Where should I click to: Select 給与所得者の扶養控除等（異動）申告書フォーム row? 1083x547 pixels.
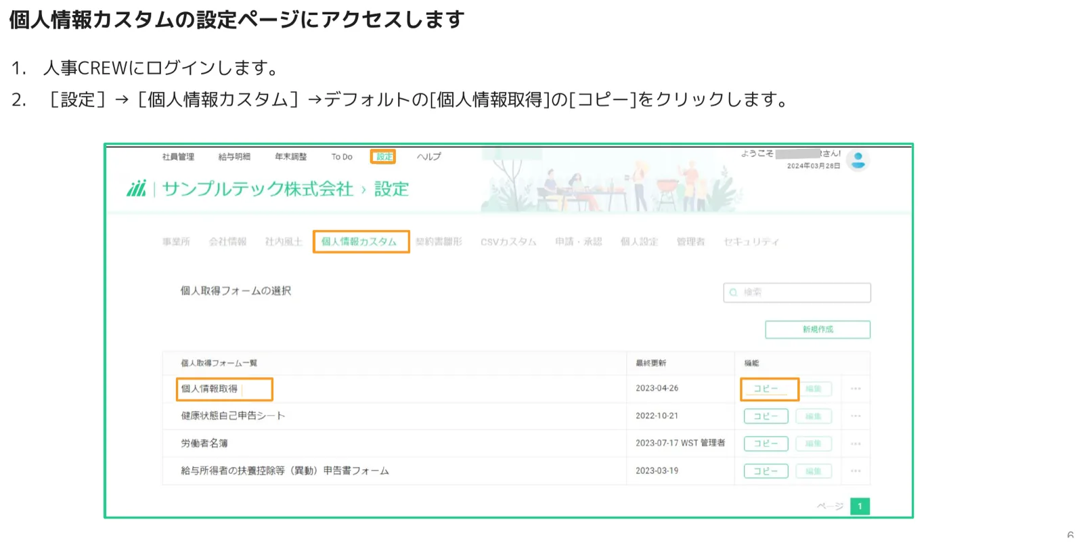click(285, 471)
